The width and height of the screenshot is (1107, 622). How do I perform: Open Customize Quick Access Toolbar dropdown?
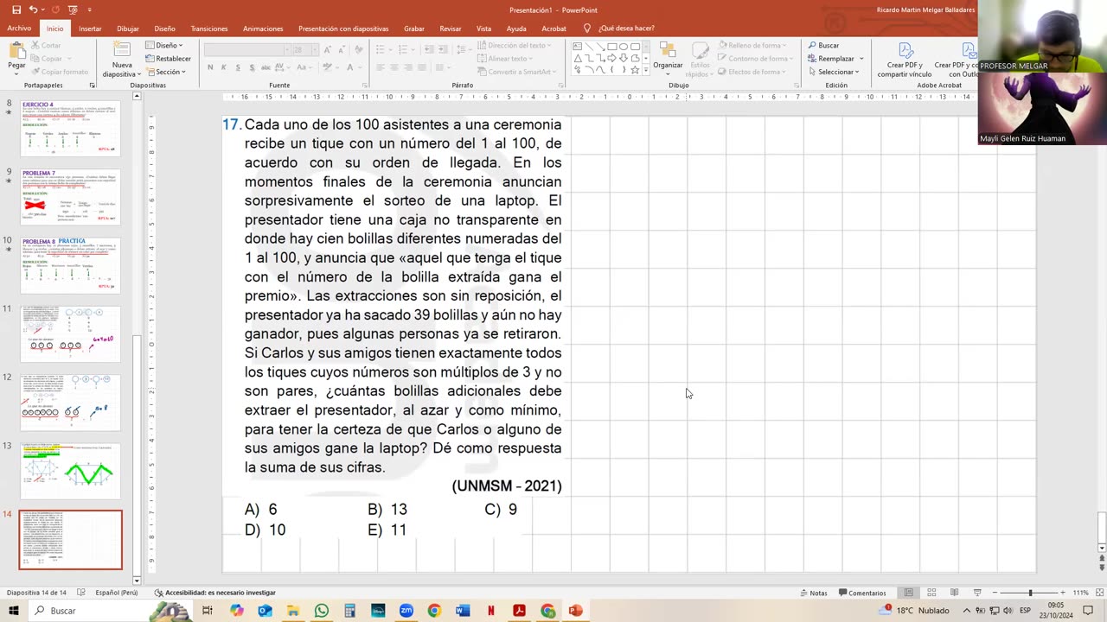(x=90, y=10)
